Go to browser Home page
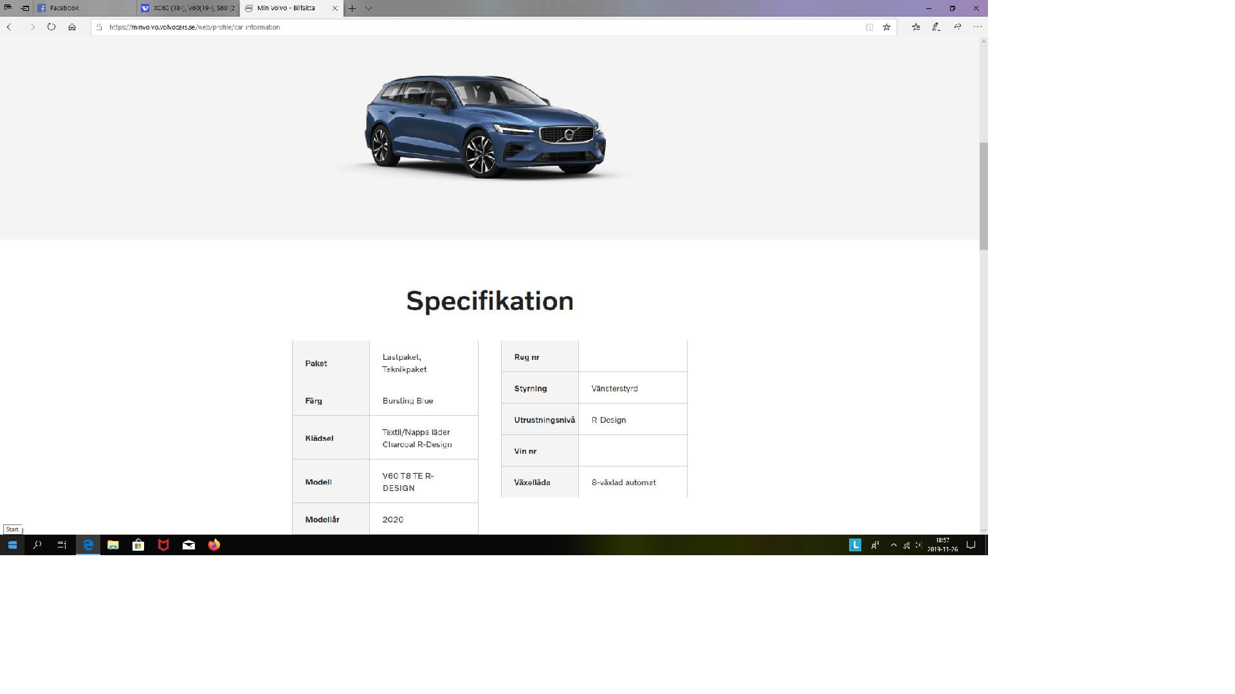Viewport: 1235px width, 694px height. point(72,27)
